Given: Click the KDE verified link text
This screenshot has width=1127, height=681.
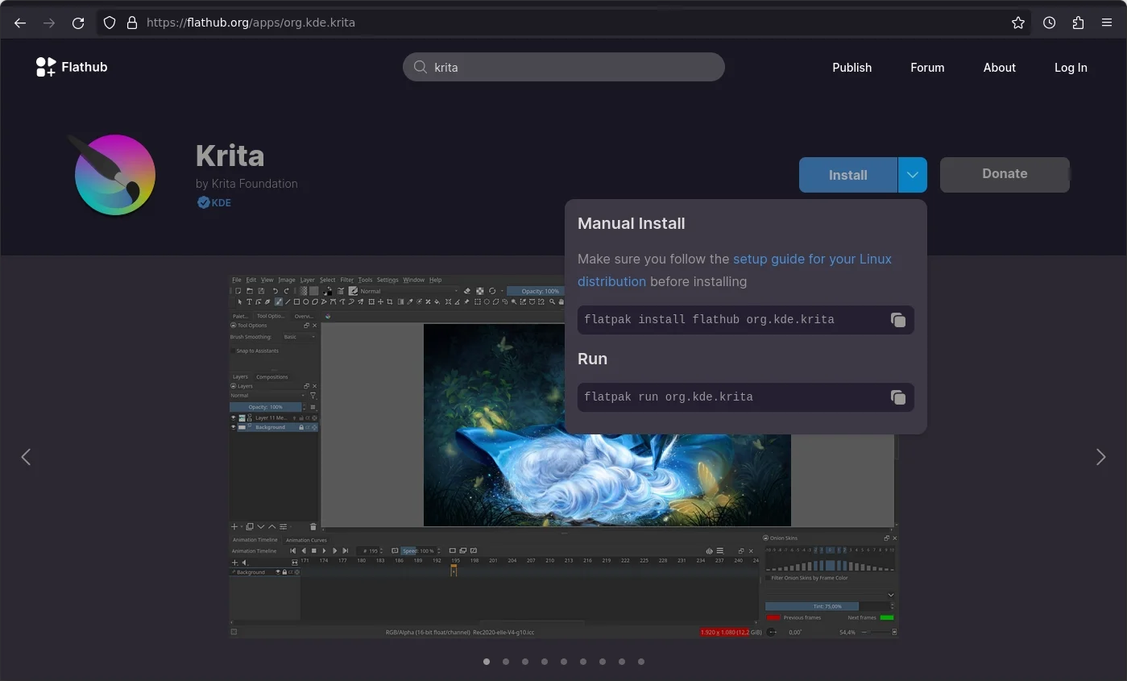Looking at the screenshot, I should click(x=222, y=203).
